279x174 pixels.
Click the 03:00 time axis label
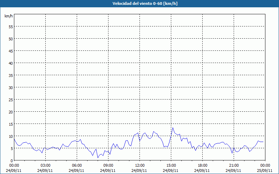coord(46,166)
